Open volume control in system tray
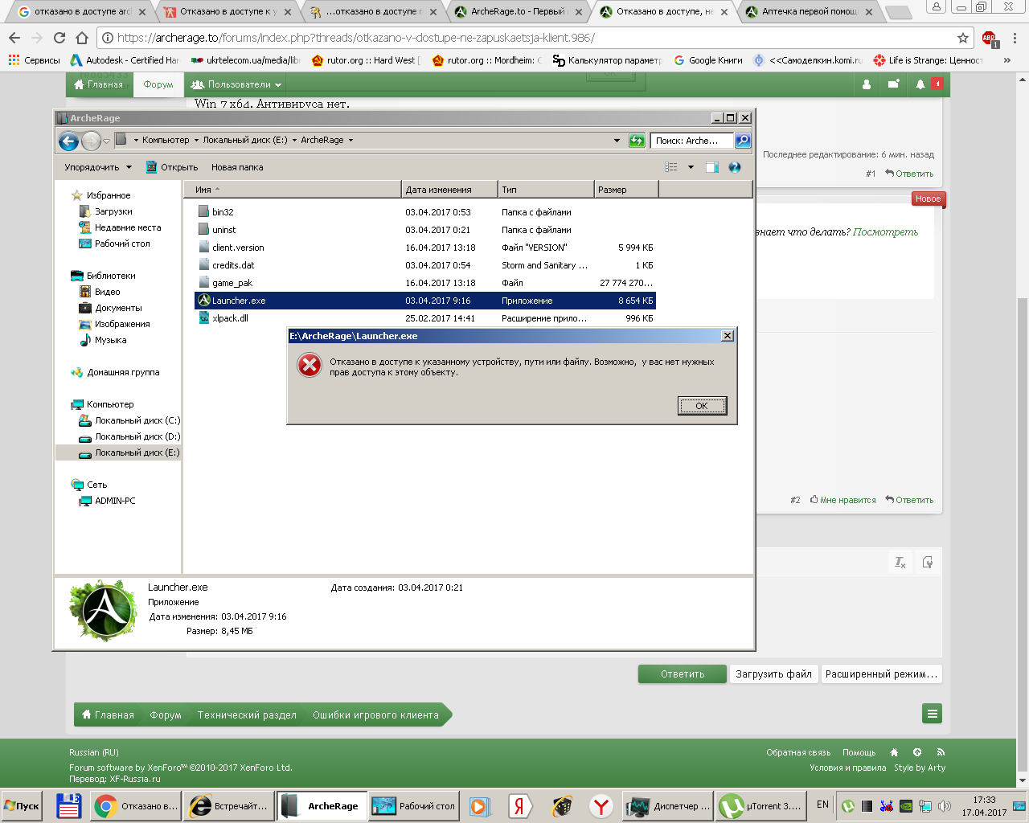1029x823 pixels. (945, 806)
